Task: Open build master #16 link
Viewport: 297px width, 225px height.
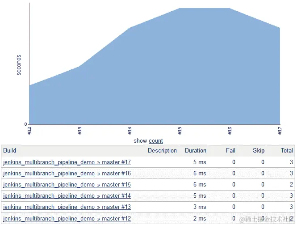Action: point(67,174)
